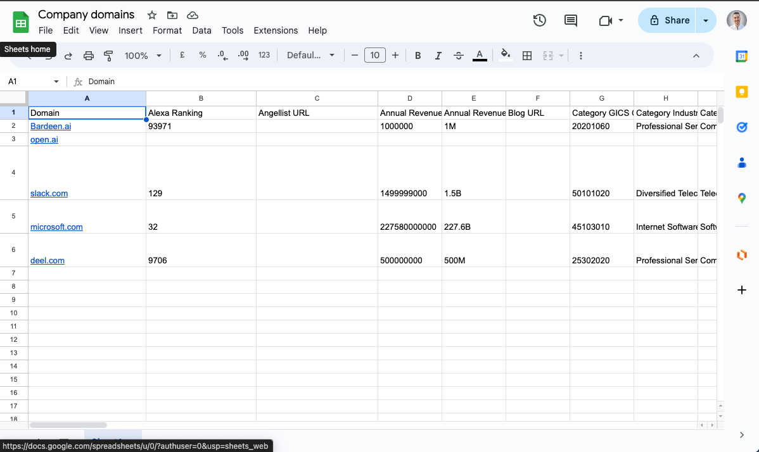Start a video call with camera icon
This screenshot has width=759, height=452.
point(606,21)
